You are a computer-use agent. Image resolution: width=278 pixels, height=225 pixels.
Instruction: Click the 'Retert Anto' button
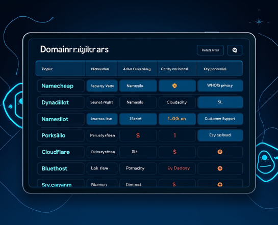(x=210, y=50)
